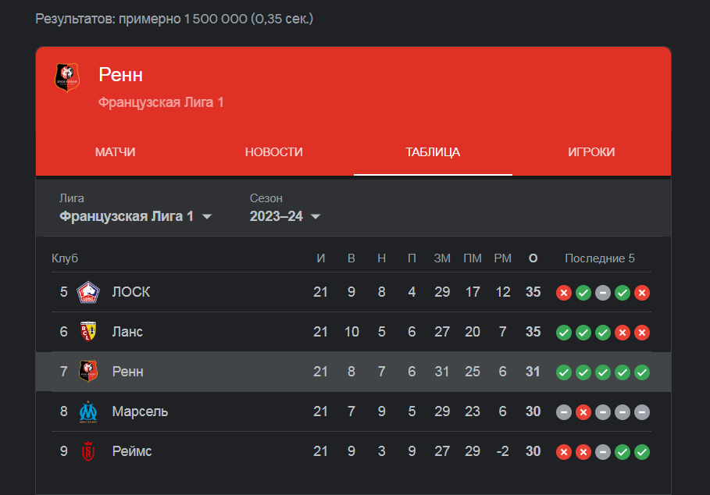The height and width of the screenshot is (495, 710).
Task: Click the Ренн crest in the highlighted row
Action: click(87, 372)
